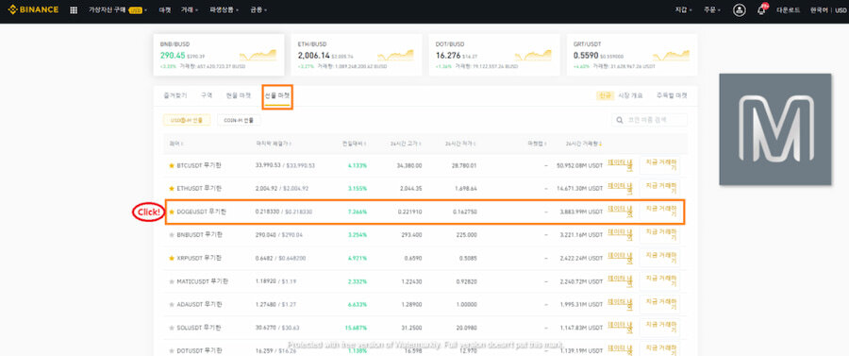Click the 7.266% change for DOGEUSDT
Image resolution: width=849 pixels, height=356 pixels.
[358, 212]
